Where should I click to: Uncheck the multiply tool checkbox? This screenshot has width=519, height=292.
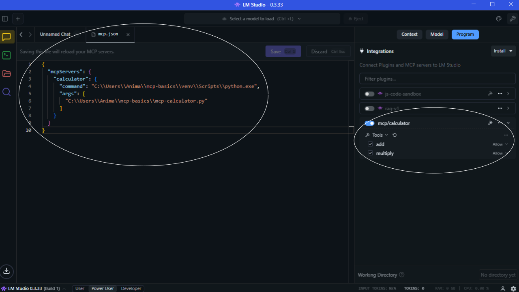tap(370, 153)
